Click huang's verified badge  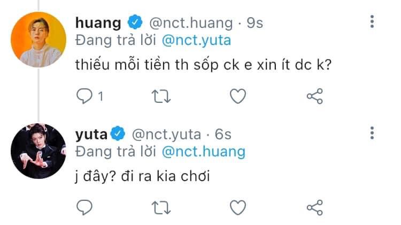(x=135, y=22)
